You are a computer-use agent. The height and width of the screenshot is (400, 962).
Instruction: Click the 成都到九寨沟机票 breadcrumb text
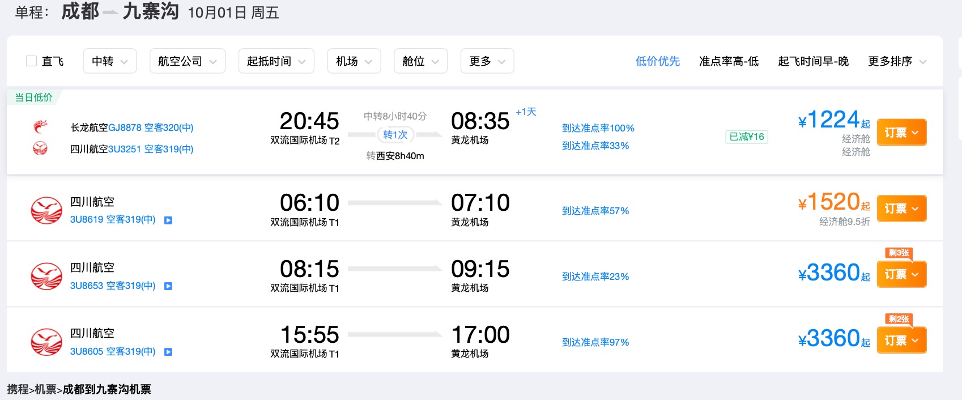[x=107, y=389]
